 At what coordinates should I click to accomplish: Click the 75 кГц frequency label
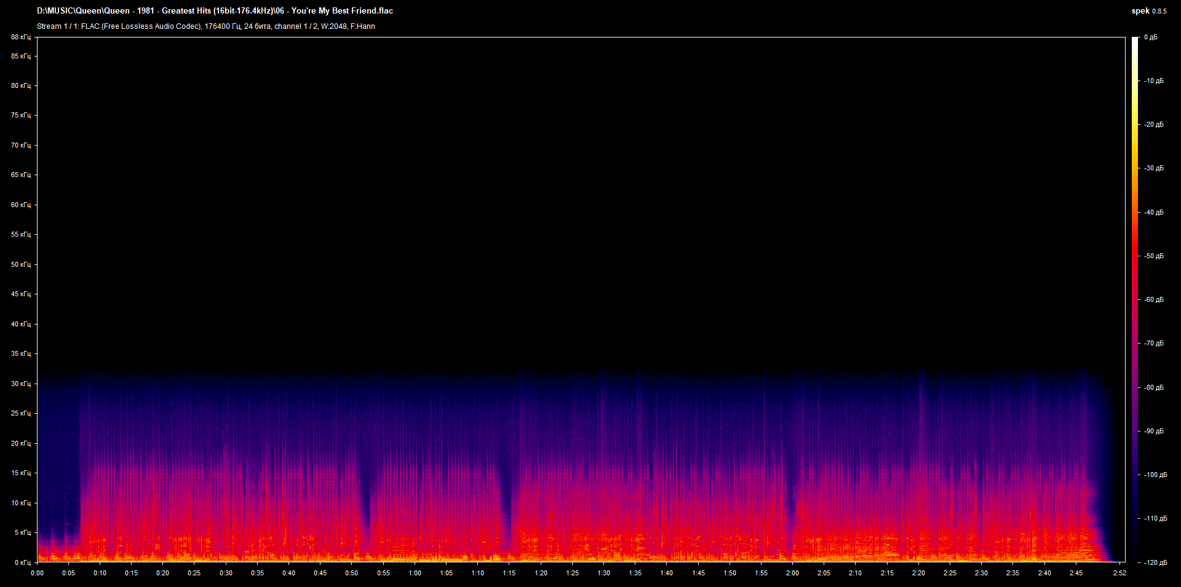[x=20, y=115]
